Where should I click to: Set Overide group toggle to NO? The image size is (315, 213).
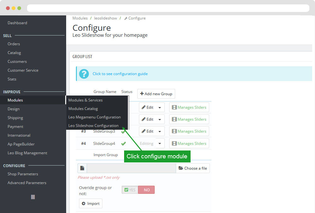[x=146, y=190]
